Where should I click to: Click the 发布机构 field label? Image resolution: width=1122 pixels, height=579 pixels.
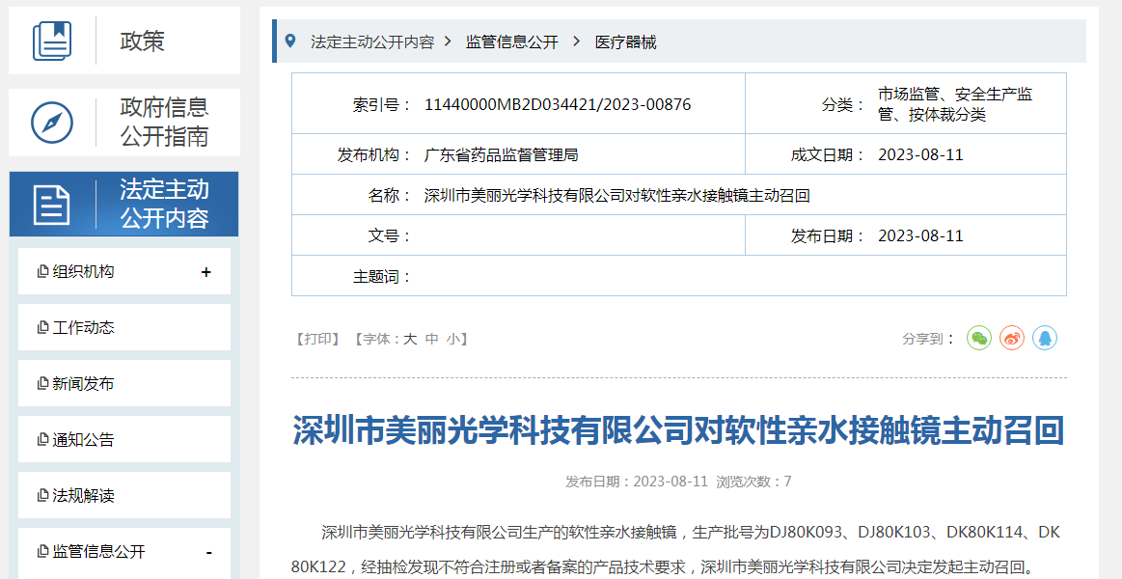pyautogui.click(x=375, y=154)
